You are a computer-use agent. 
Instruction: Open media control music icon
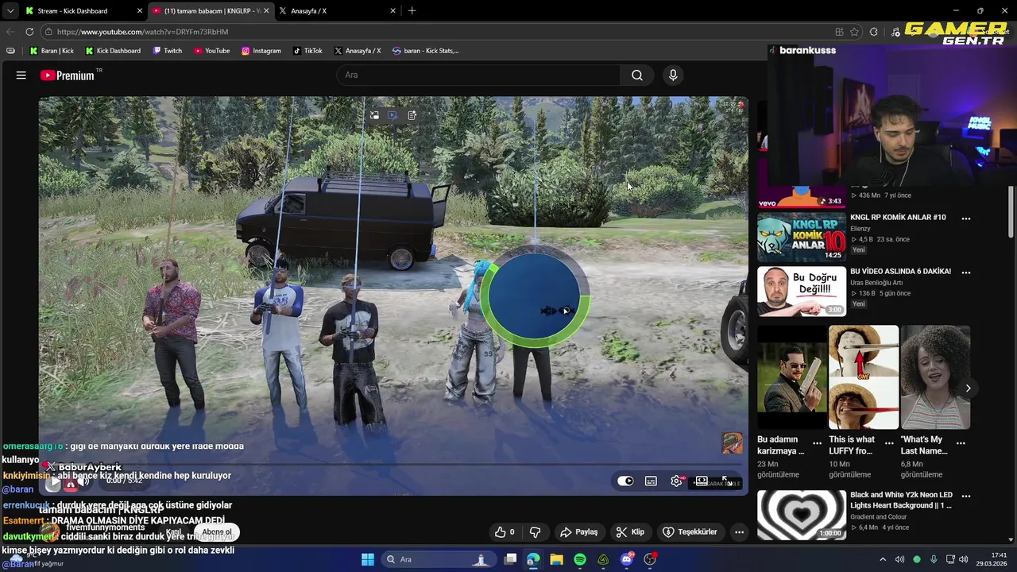coord(896,32)
